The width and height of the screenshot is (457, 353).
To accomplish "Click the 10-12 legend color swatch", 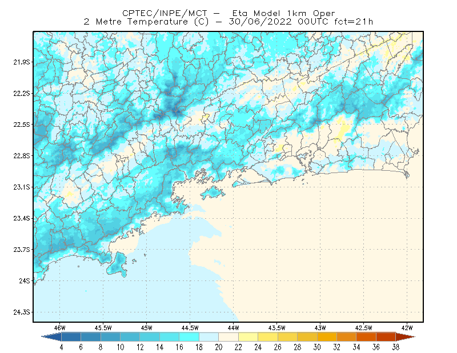I will (130, 337).
